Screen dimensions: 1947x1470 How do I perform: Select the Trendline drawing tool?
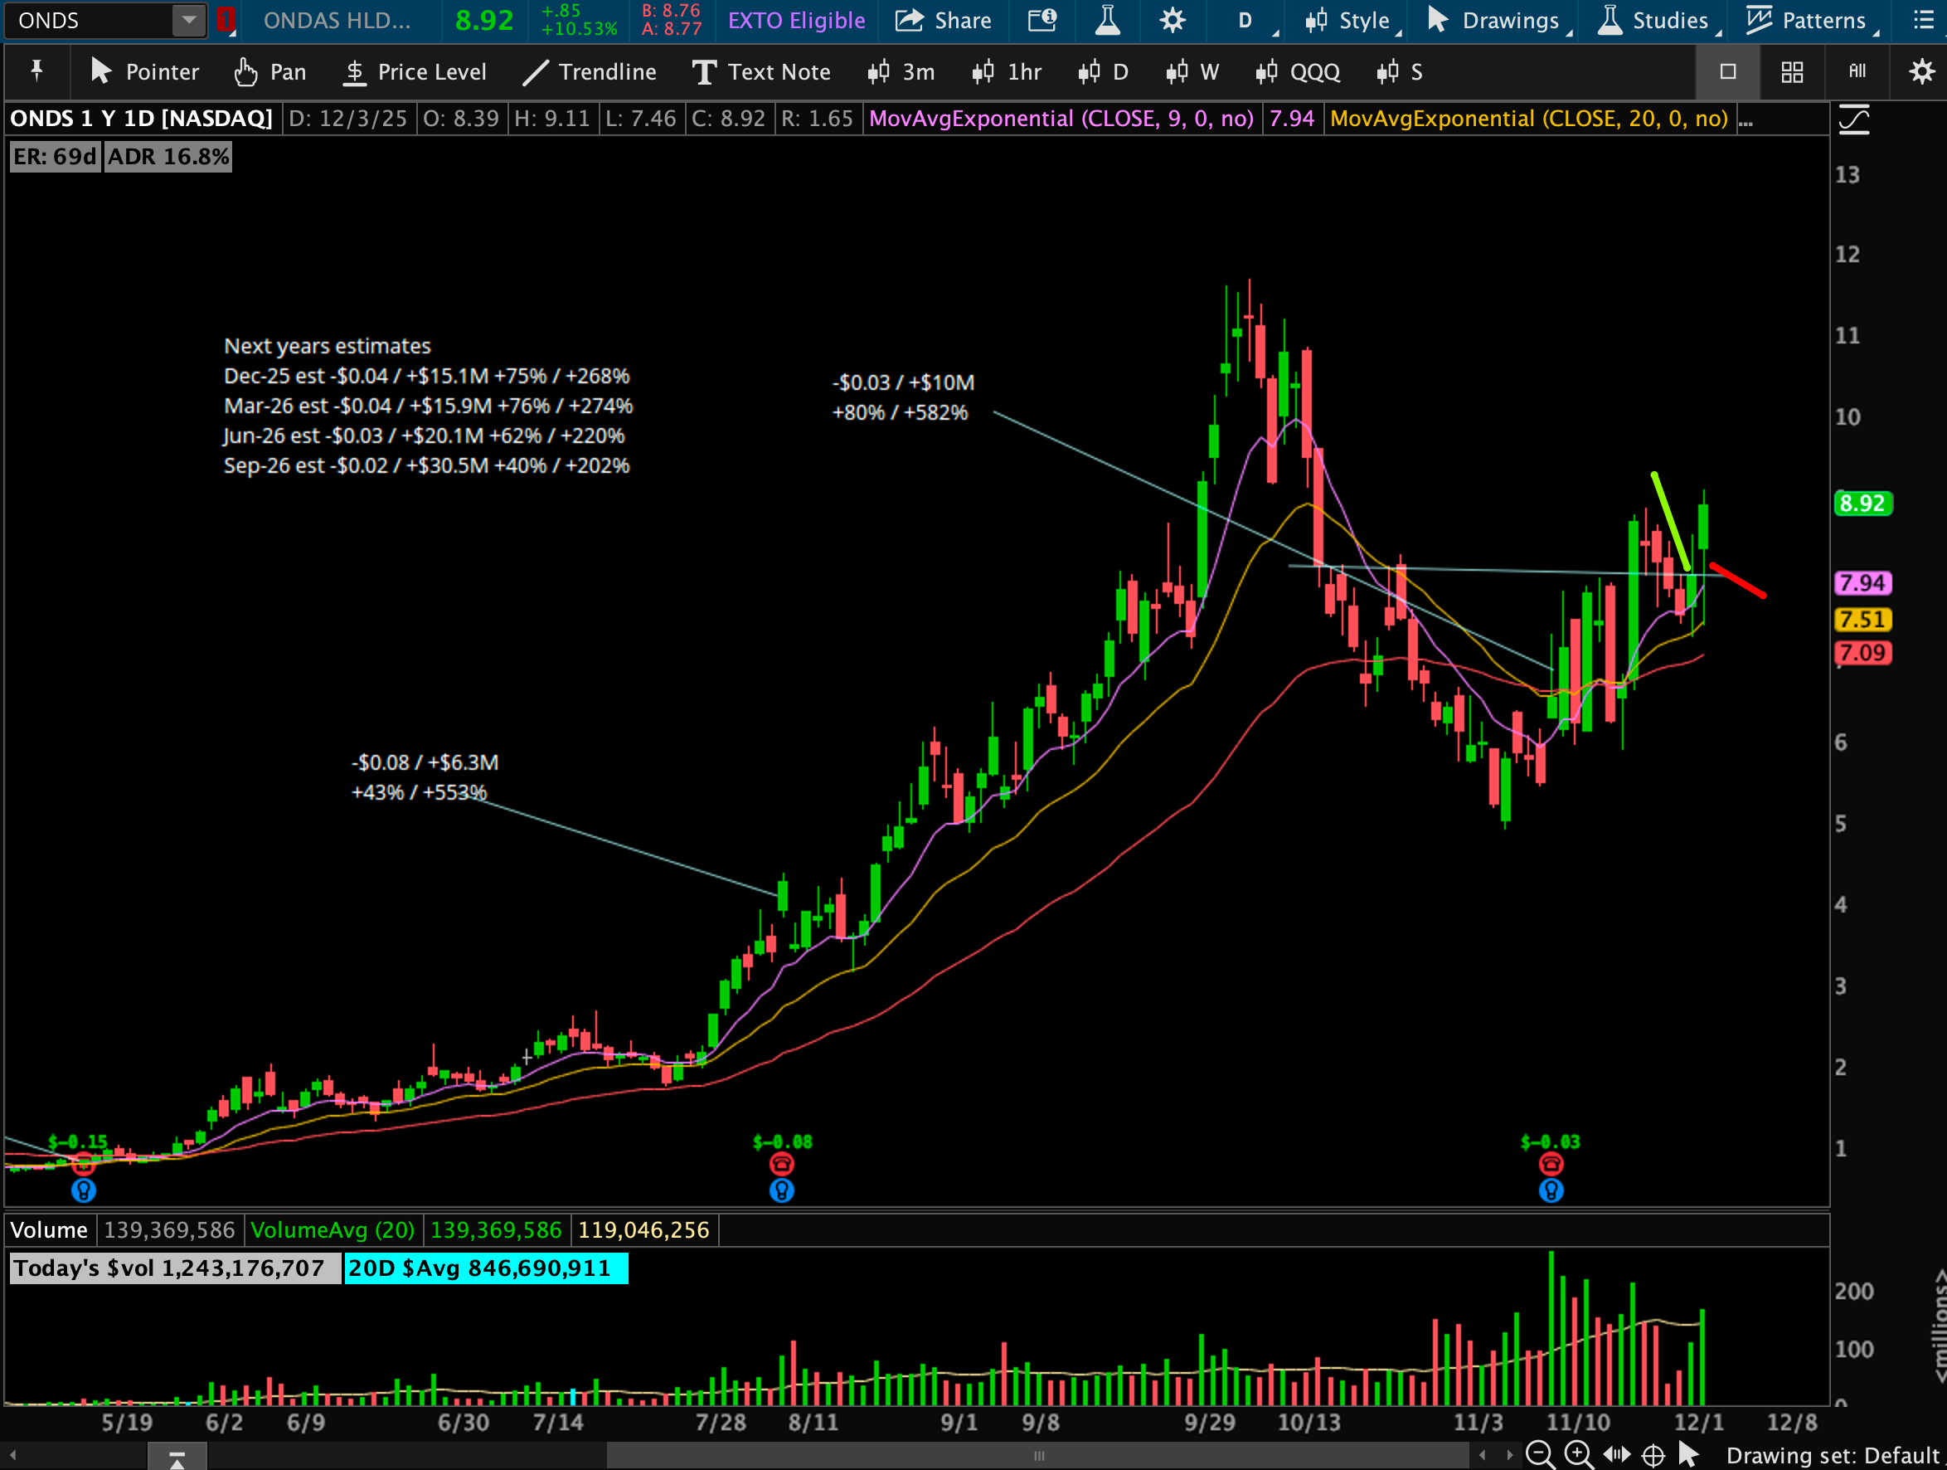pyautogui.click(x=589, y=72)
